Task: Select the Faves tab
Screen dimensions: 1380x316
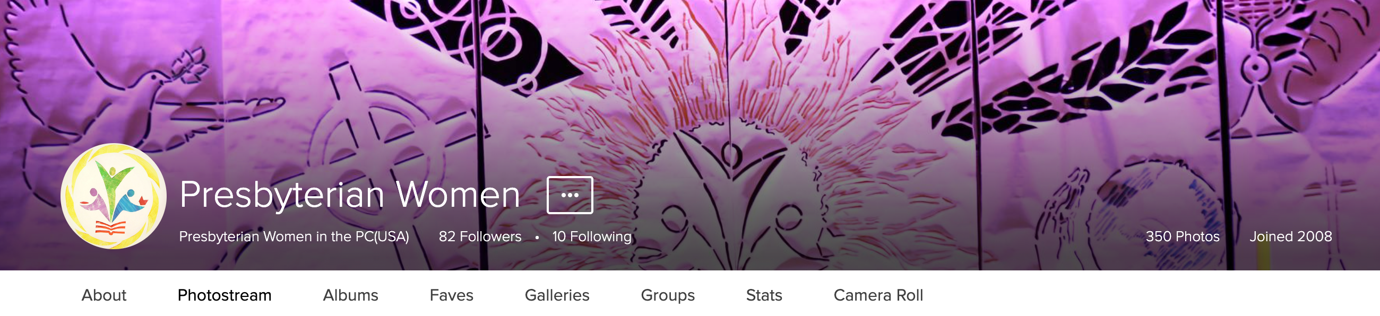Action: pos(451,295)
